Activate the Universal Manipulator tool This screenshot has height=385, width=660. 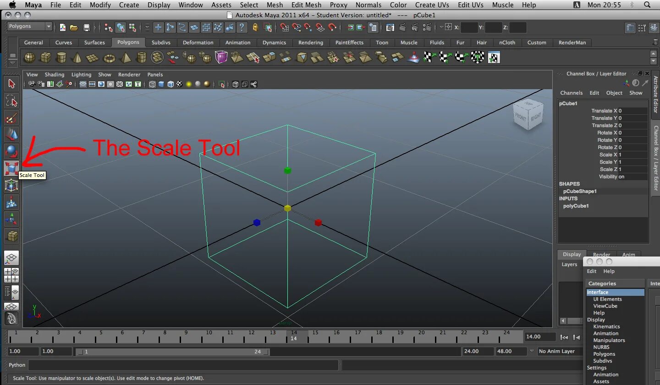pos(11,185)
